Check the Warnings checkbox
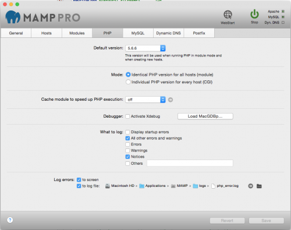This screenshot has height=230, width=291. (x=127, y=150)
